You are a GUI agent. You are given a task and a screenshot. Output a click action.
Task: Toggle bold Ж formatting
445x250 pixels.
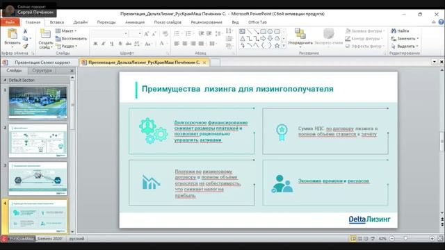point(95,44)
